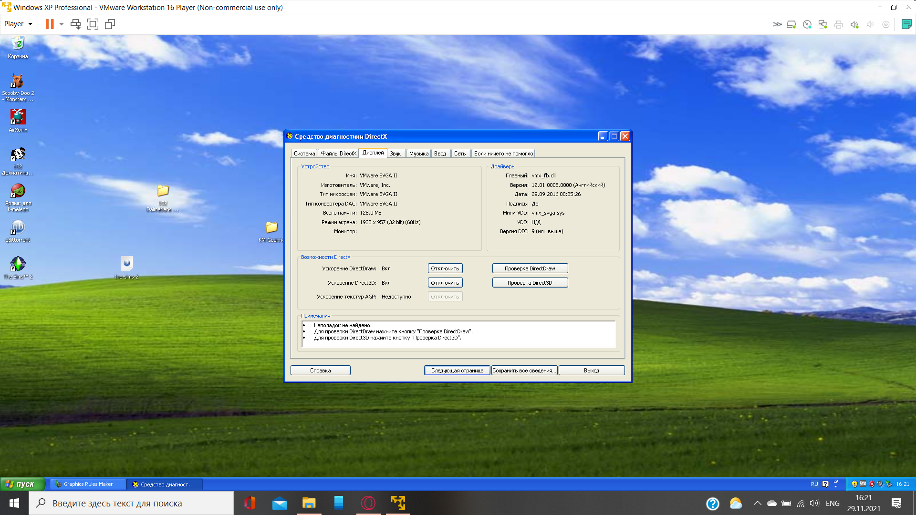
Task: Click the Следующая страница button
Action: [457, 371]
